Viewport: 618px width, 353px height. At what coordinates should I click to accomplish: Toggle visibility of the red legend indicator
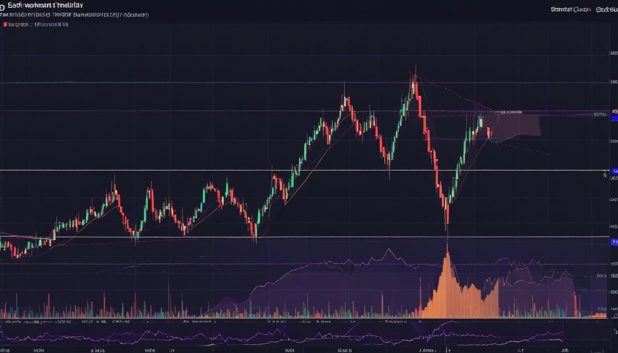pos(5,24)
